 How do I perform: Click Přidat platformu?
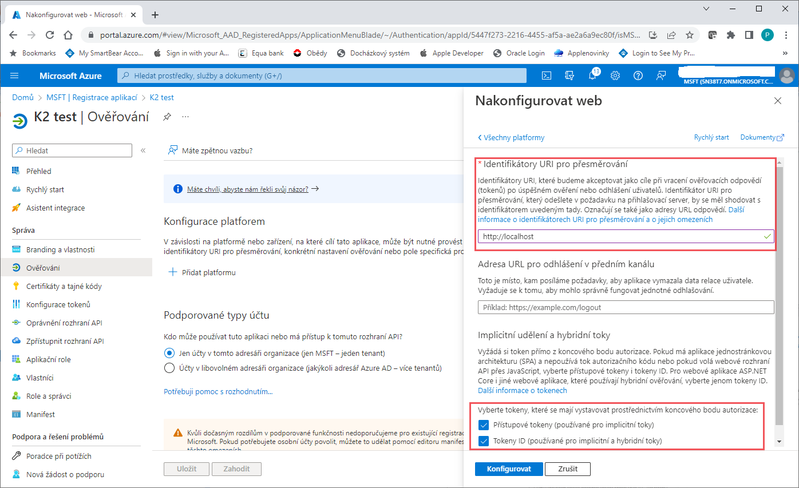tap(202, 272)
